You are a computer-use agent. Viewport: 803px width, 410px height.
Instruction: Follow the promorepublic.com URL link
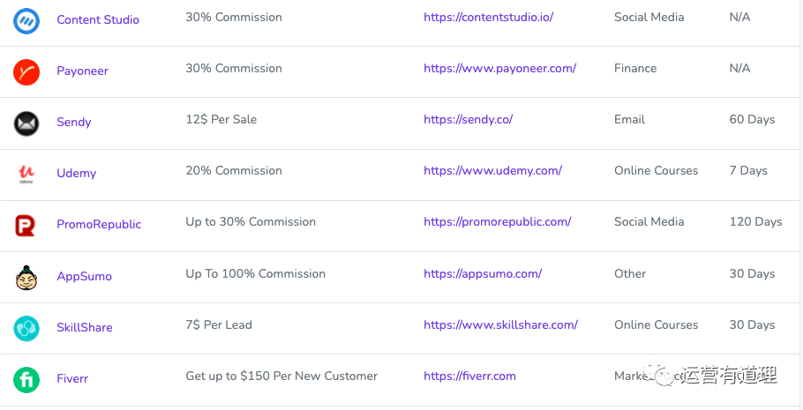[498, 221]
